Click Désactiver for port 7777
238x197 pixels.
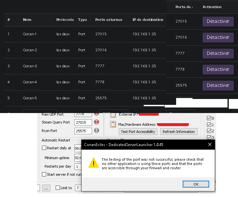[218, 53]
